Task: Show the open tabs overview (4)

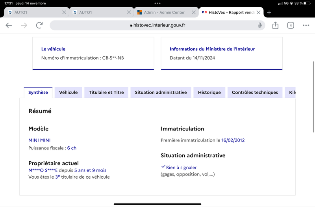Action: tap(291, 25)
